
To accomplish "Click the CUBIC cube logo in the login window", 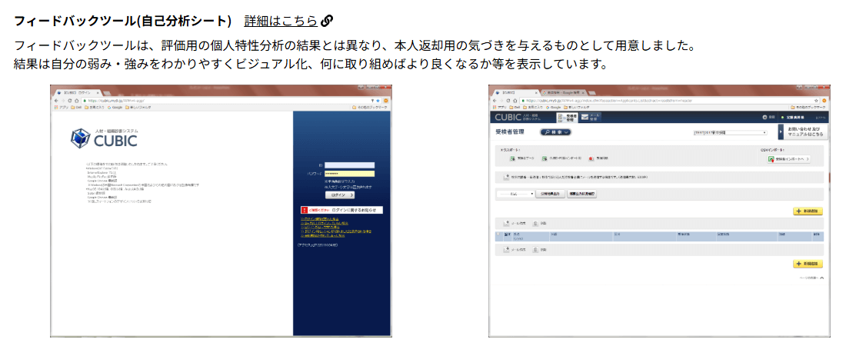I will point(80,138).
